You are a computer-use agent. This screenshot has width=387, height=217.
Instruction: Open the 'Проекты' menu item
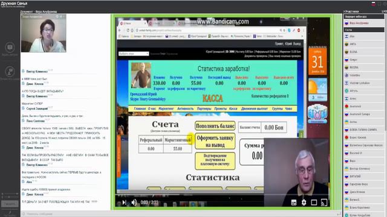pos(220,108)
